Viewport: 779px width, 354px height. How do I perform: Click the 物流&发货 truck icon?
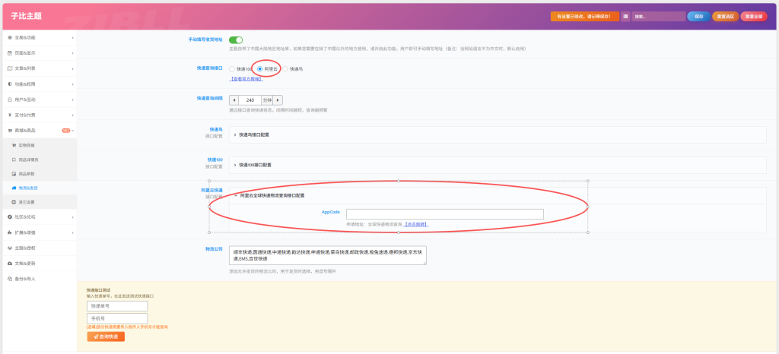(14, 188)
